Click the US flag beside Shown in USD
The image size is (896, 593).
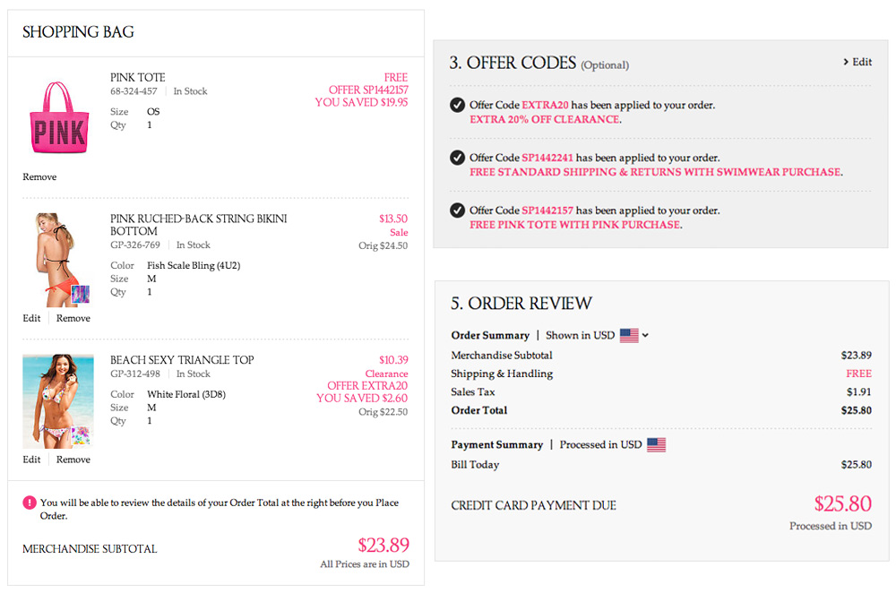[x=629, y=335]
